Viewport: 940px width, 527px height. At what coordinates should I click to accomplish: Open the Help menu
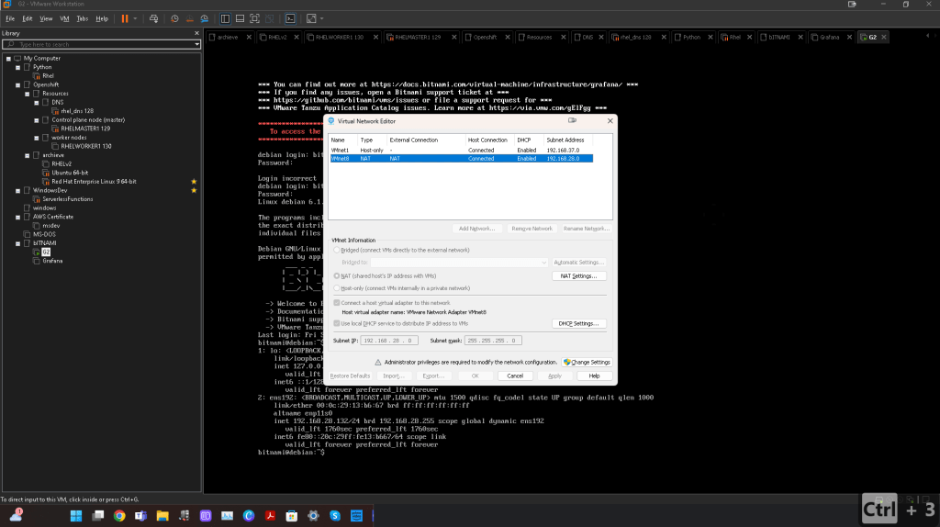click(x=102, y=18)
